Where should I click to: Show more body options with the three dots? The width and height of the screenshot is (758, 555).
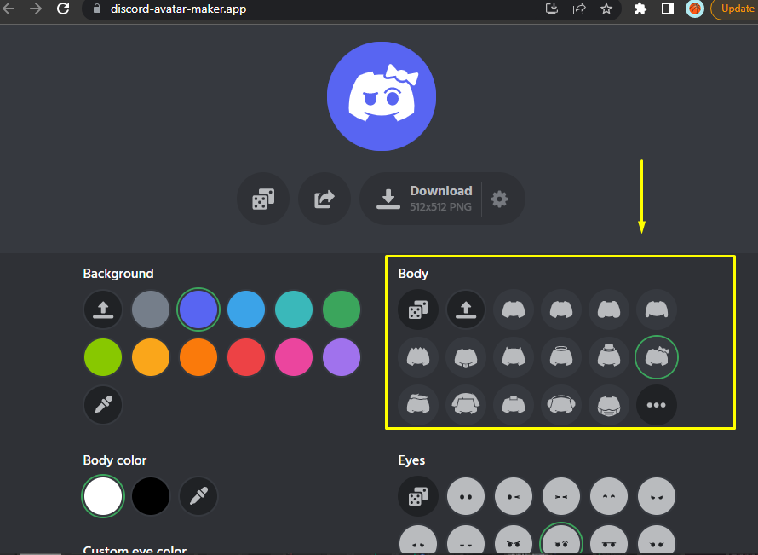[656, 404]
